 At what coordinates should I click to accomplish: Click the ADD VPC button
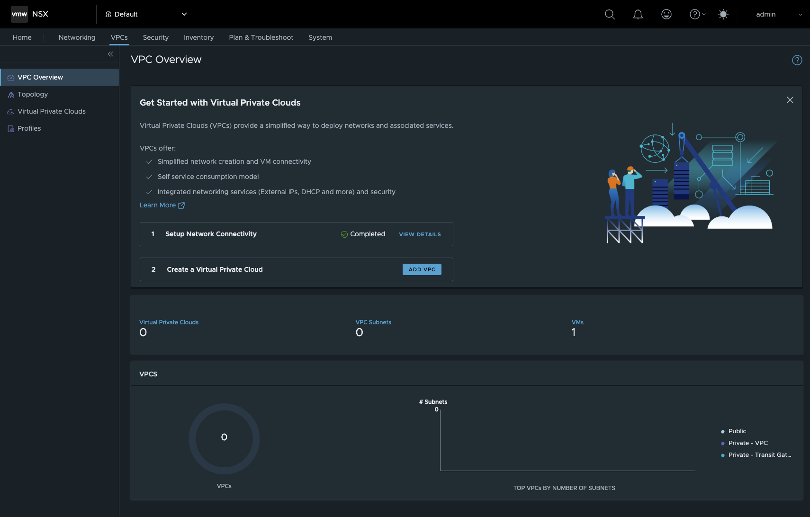[422, 269]
